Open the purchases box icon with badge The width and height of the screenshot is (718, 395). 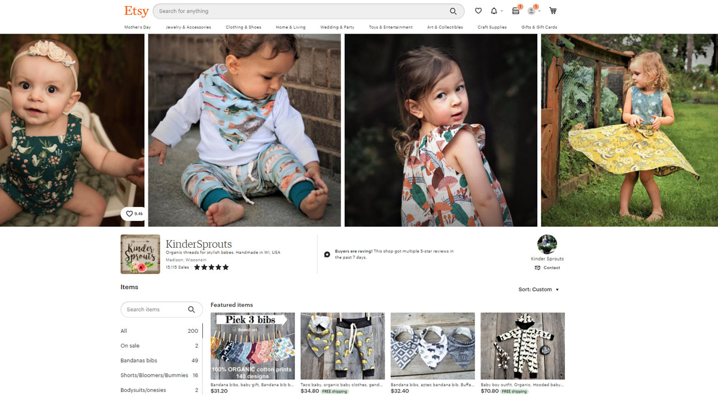[515, 11]
